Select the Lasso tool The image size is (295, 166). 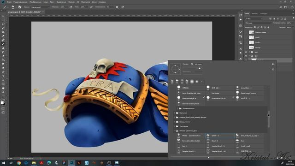pyautogui.click(x=3, y=24)
